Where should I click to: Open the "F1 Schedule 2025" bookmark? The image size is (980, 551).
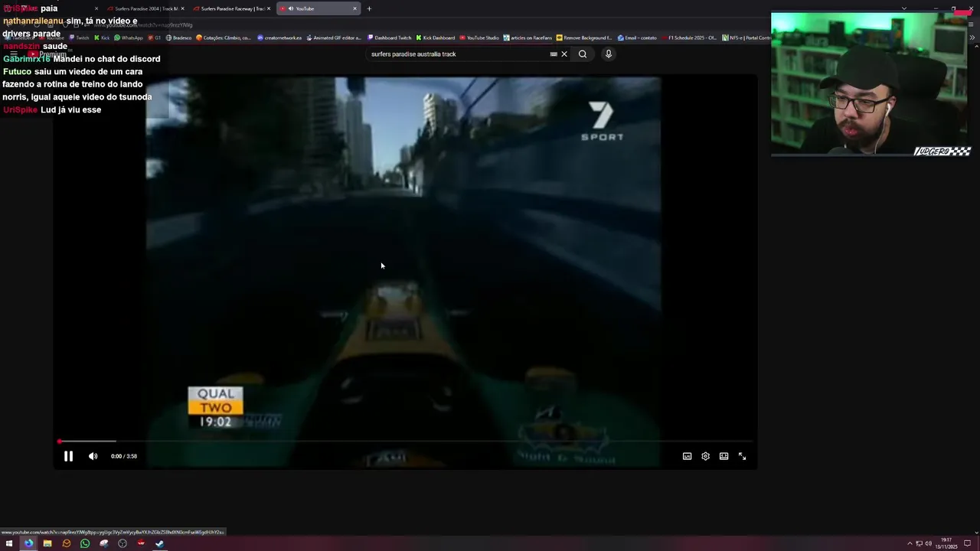tap(689, 37)
